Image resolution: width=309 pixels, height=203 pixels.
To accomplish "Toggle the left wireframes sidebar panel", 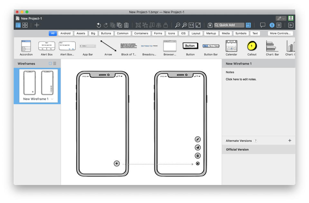I will click(18, 25).
